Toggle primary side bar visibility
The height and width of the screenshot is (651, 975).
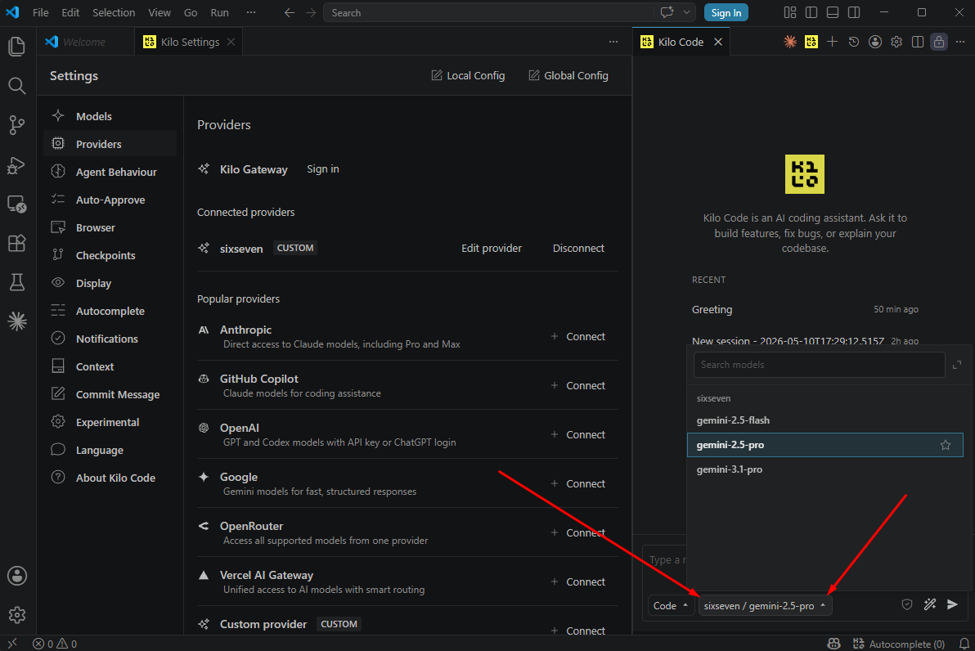coord(811,12)
